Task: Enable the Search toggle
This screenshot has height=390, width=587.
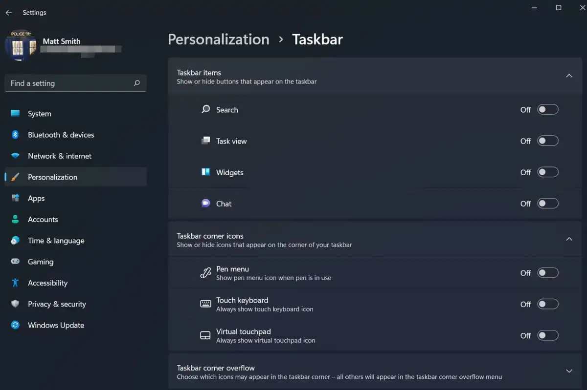Action: pos(547,109)
